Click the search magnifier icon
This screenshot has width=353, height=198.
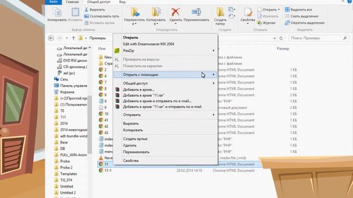click(345, 38)
